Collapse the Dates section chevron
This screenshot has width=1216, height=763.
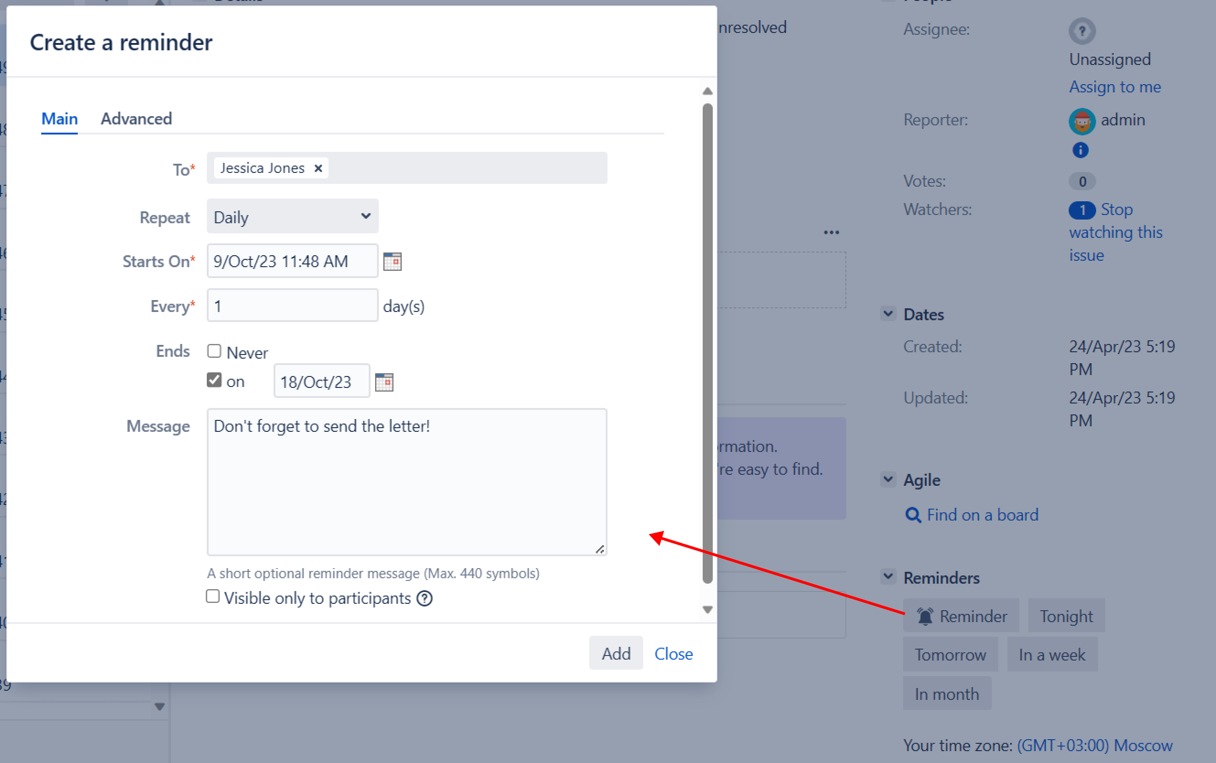click(x=888, y=313)
